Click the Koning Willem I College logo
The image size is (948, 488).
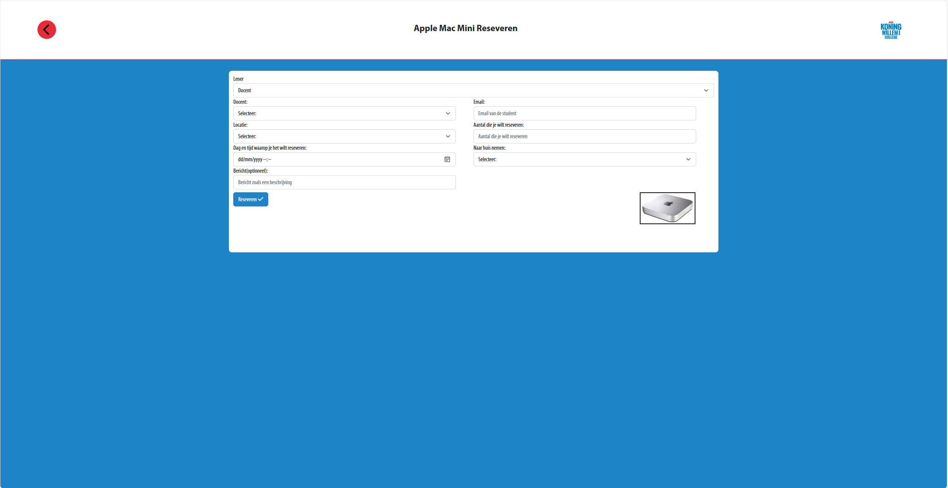click(x=891, y=30)
